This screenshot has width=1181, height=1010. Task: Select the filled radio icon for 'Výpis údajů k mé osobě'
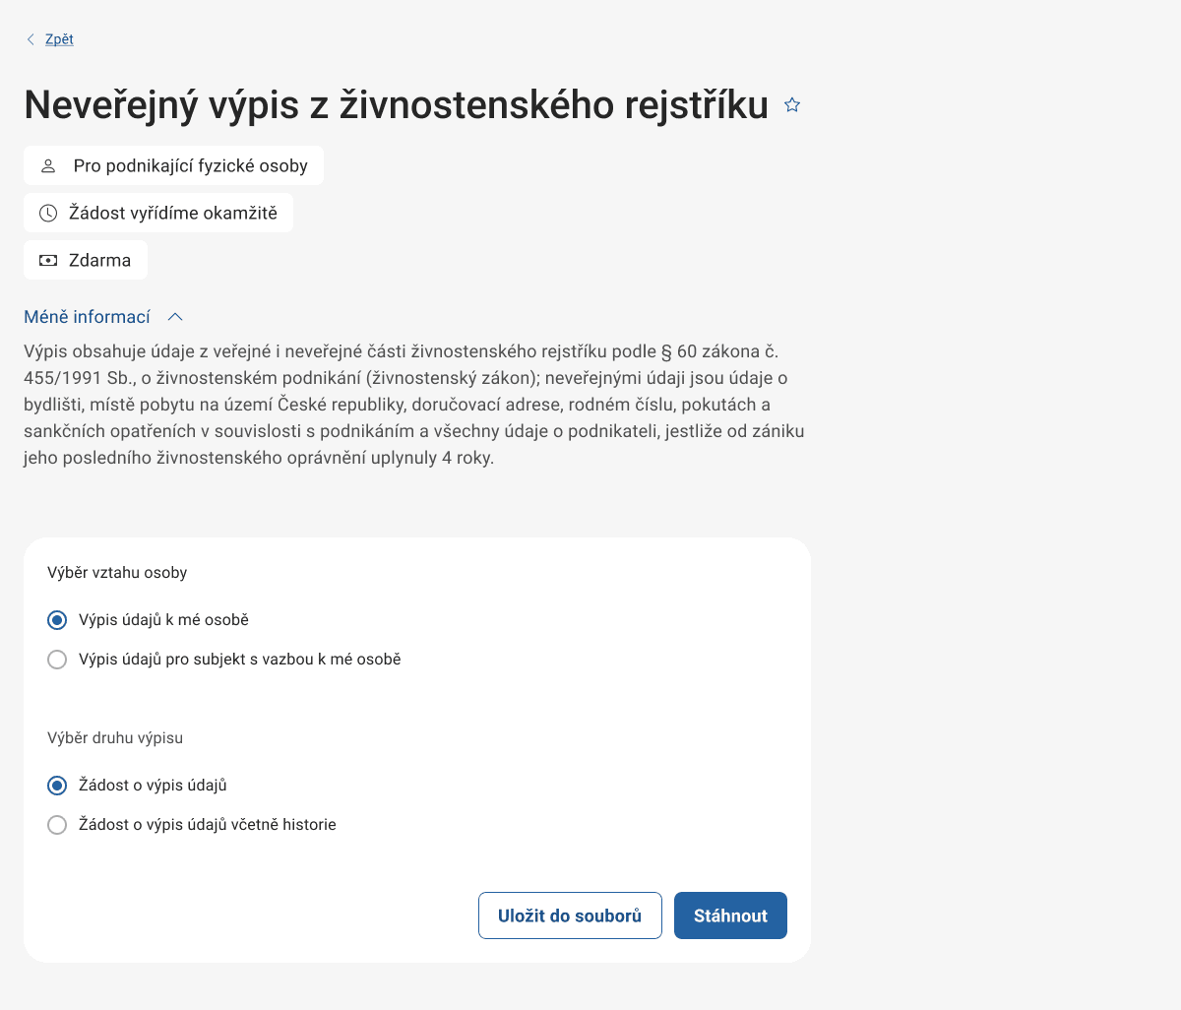click(x=56, y=620)
